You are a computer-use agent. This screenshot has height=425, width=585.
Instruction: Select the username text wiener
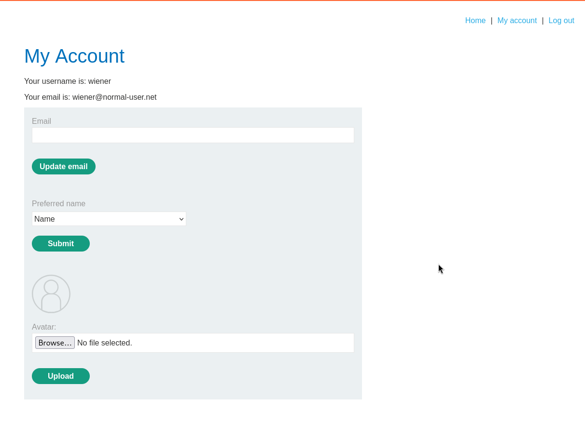pyautogui.click(x=99, y=81)
